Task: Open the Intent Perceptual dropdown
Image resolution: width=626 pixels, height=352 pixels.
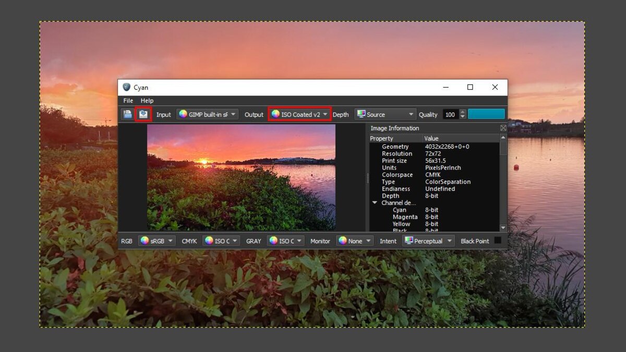Action: click(428, 241)
